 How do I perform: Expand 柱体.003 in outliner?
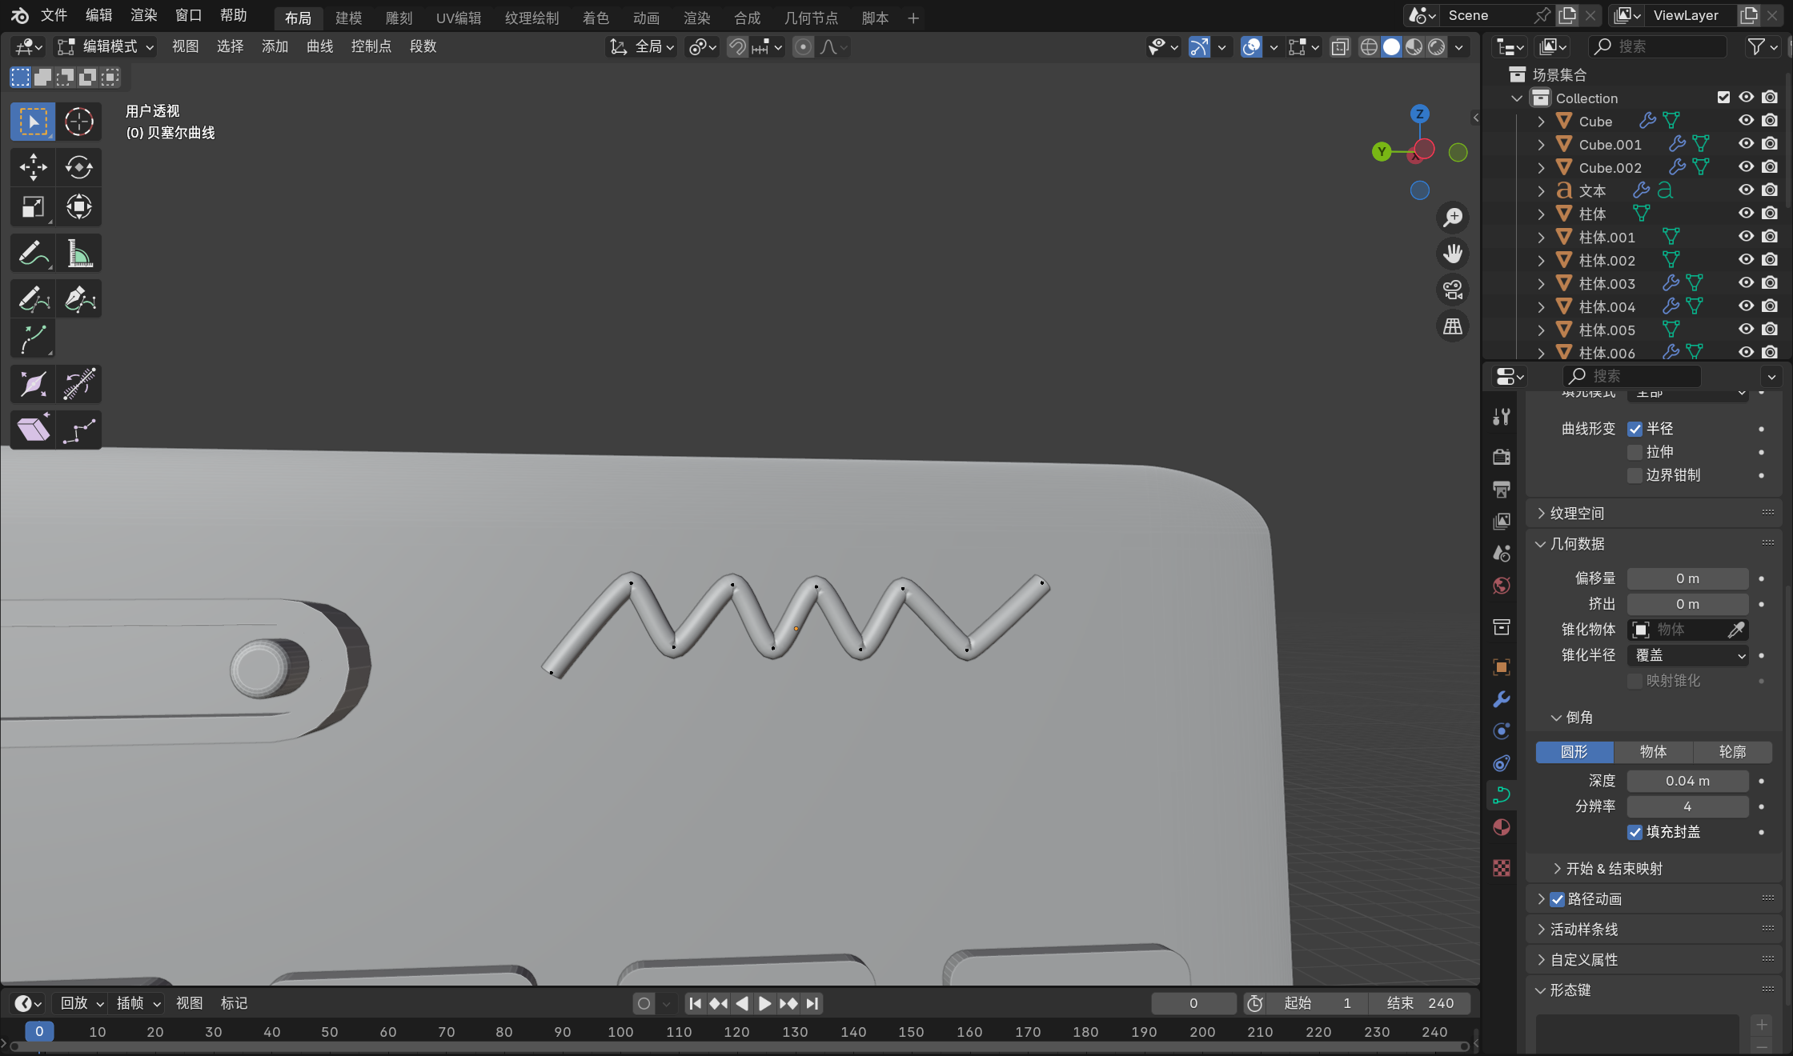point(1541,283)
